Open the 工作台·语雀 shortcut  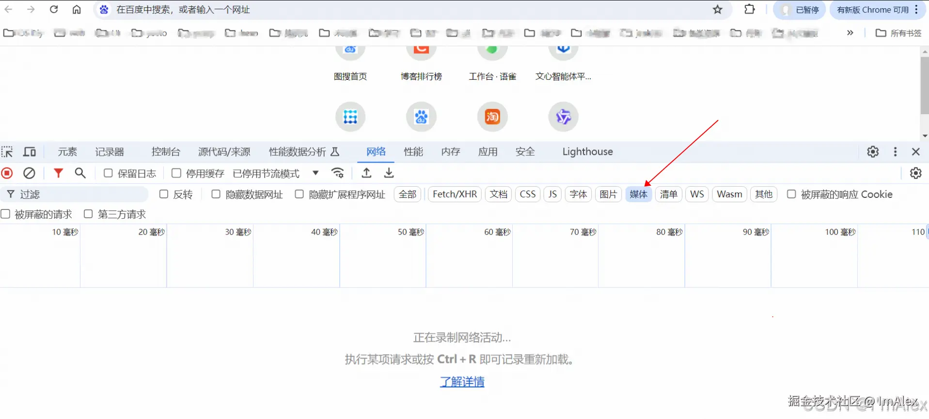tap(492, 63)
